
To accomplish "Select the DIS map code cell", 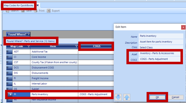I will coord(21,73).
